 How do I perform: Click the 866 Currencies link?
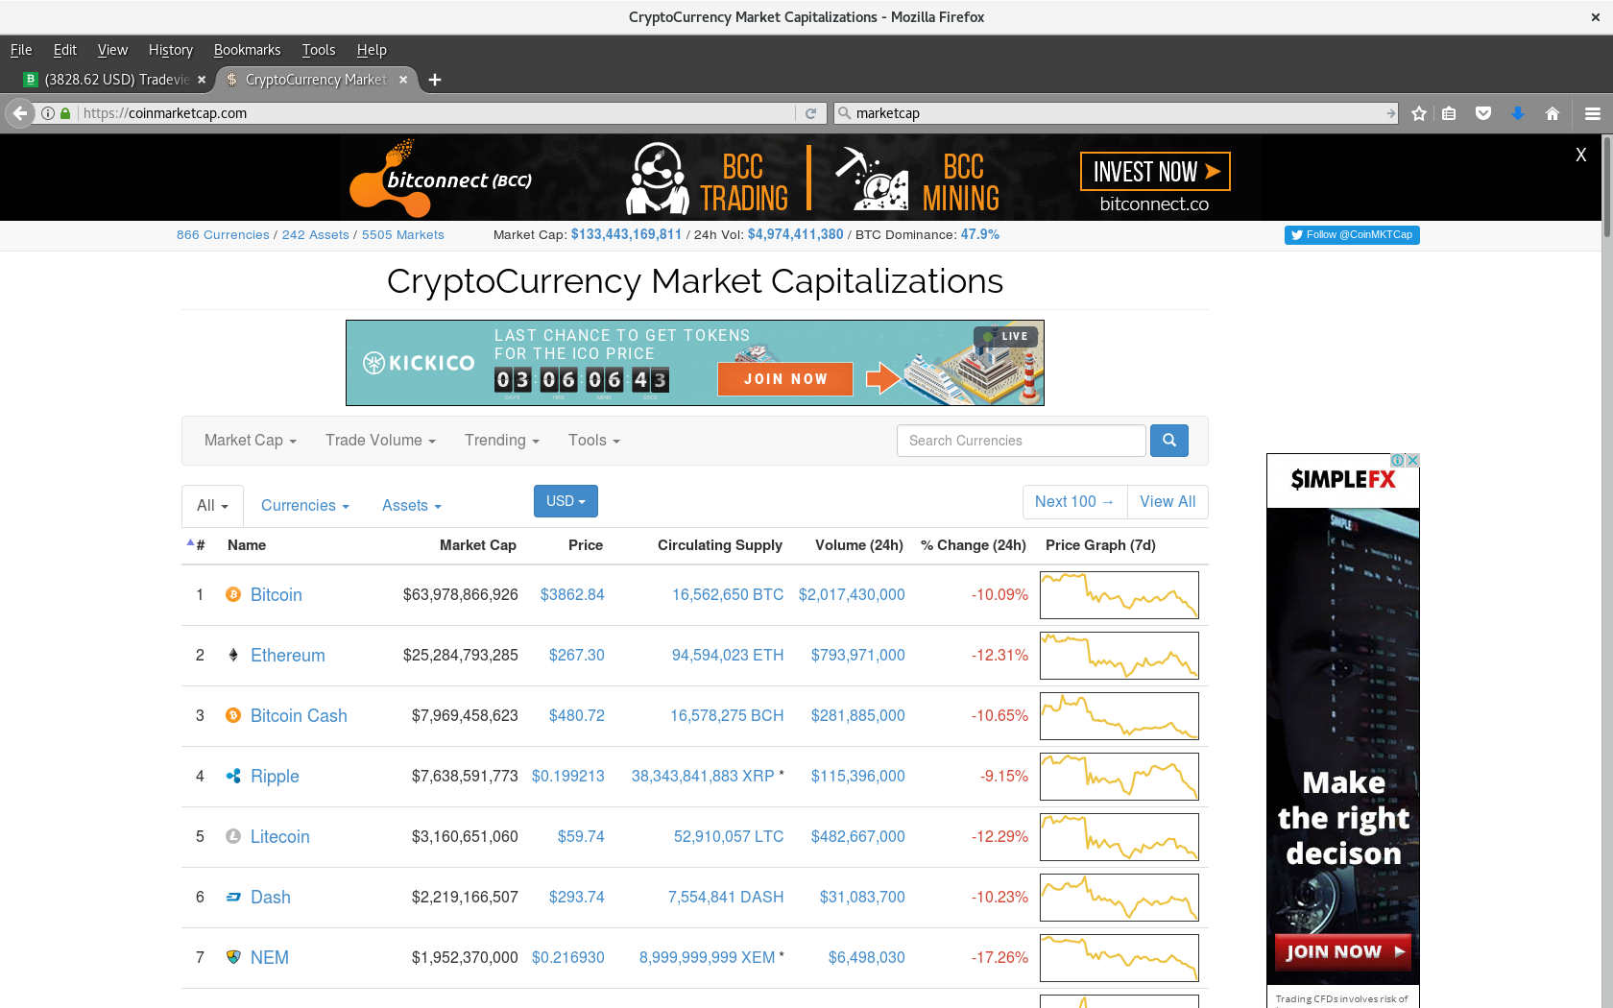click(223, 235)
